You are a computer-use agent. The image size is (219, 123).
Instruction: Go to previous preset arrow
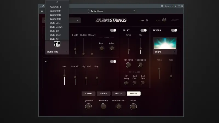click(173, 6)
